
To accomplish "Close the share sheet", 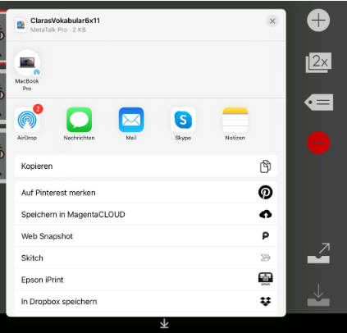I will [x=272, y=21].
